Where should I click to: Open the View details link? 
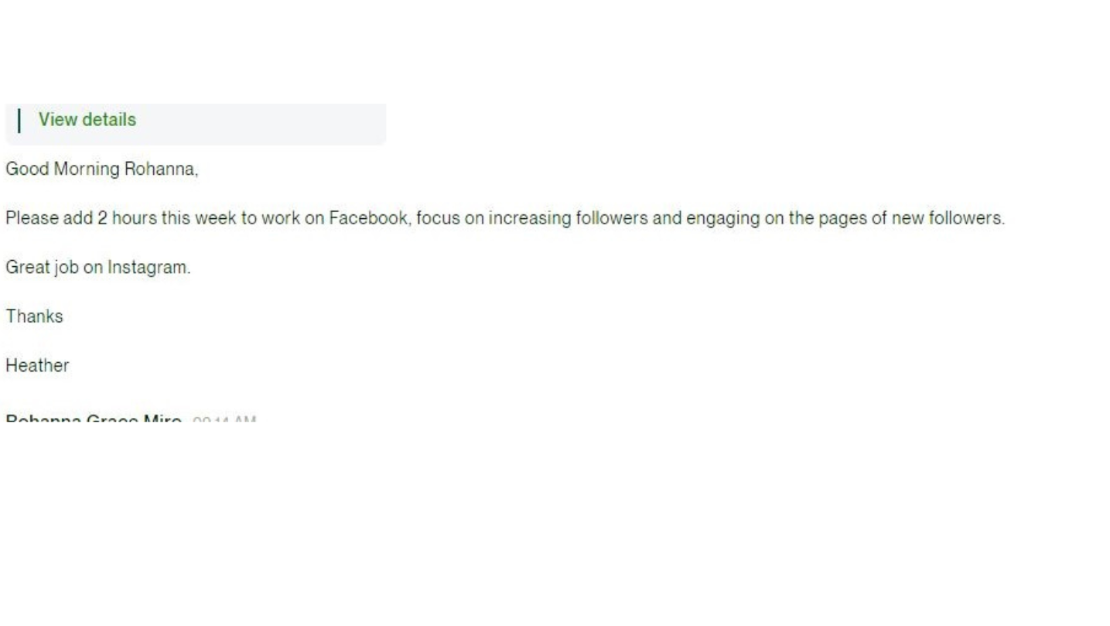[87, 120]
